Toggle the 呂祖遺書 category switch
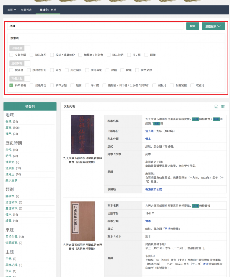 click(x=20, y=48)
